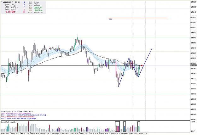Select the red RDH horizontal line
Screen dimensions: 197x135
pyautogui.click(x=138, y=18)
